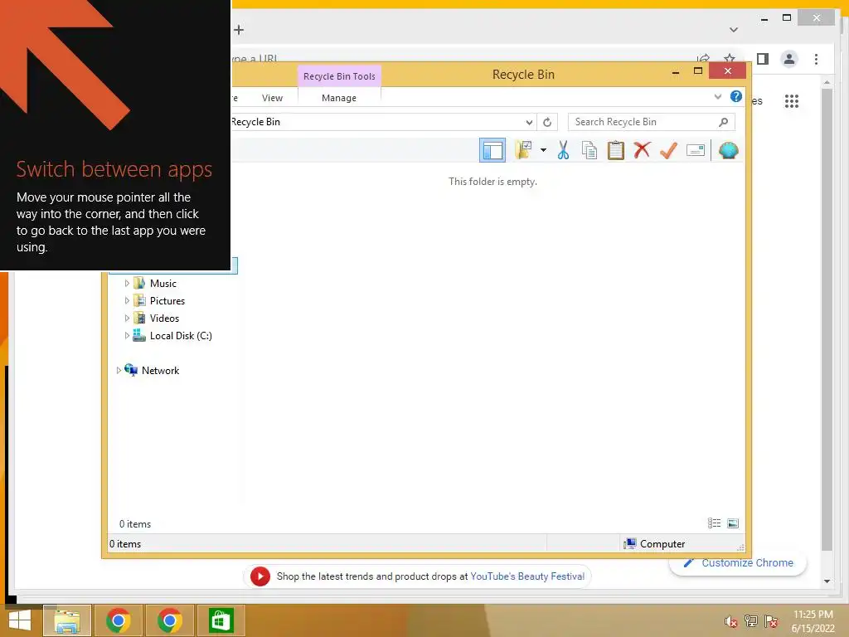Select Local Disk (C:) in navigation pane
This screenshot has width=849, height=637.
[181, 335]
